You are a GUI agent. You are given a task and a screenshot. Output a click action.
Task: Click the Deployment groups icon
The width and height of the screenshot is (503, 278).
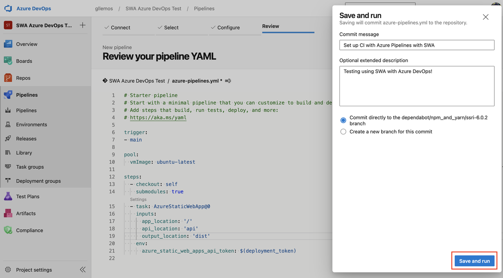8,181
